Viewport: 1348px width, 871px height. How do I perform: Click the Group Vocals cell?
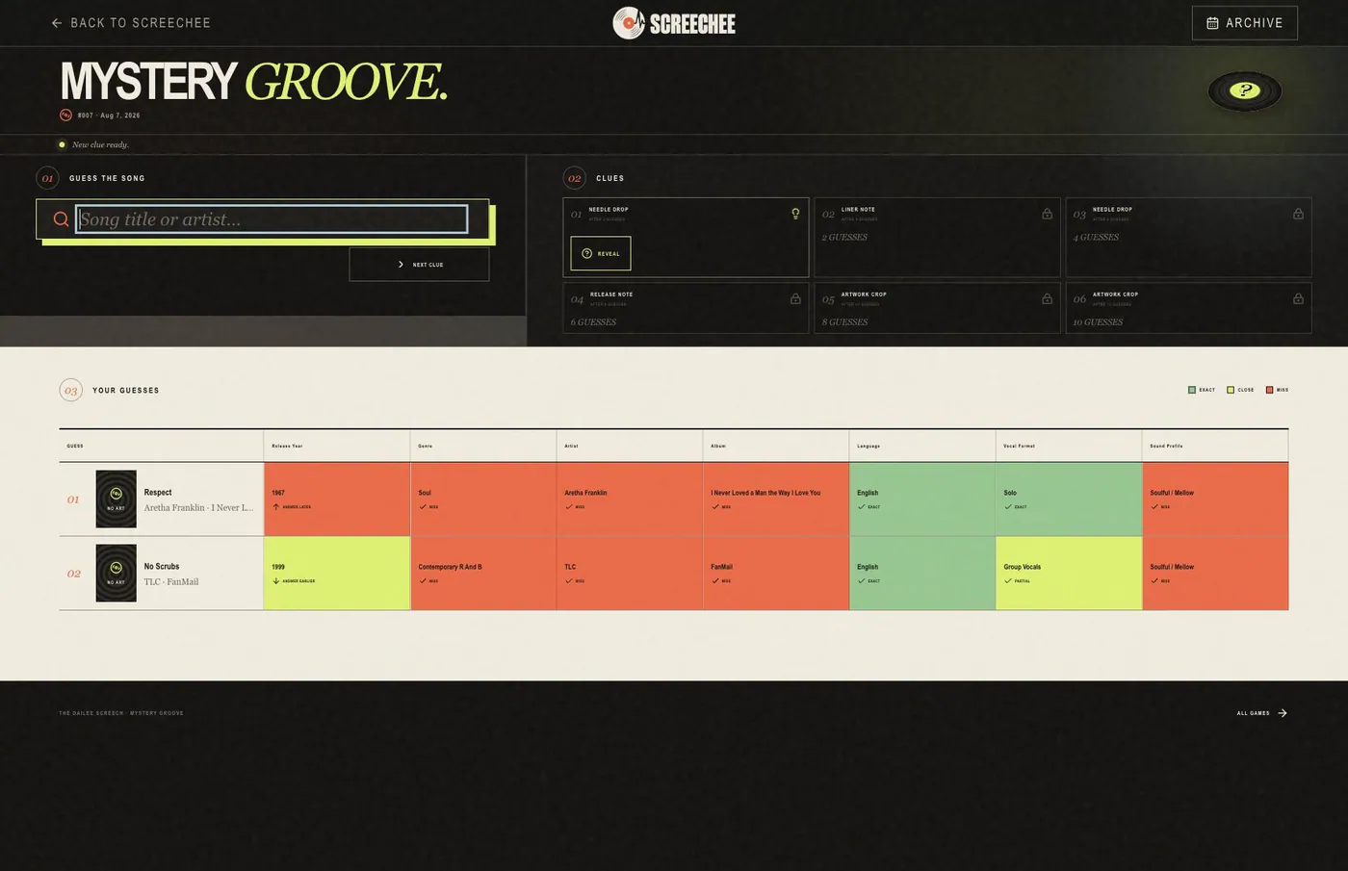(x=1069, y=574)
